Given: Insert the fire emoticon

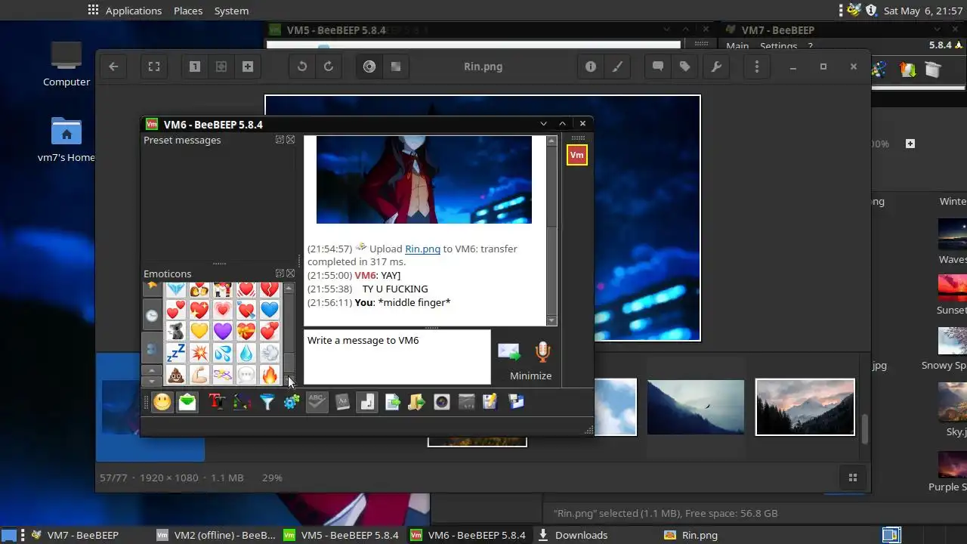Looking at the screenshot, I should [x=270, y=374].
